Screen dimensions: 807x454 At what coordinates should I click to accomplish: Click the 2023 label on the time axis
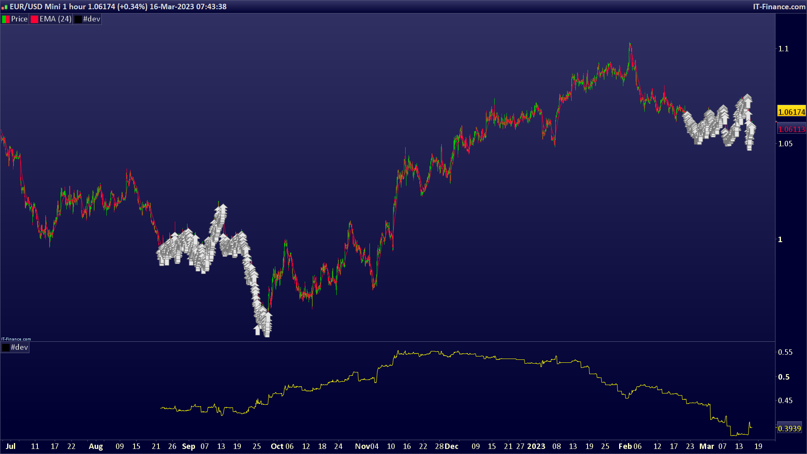click(x=536, y=446)
